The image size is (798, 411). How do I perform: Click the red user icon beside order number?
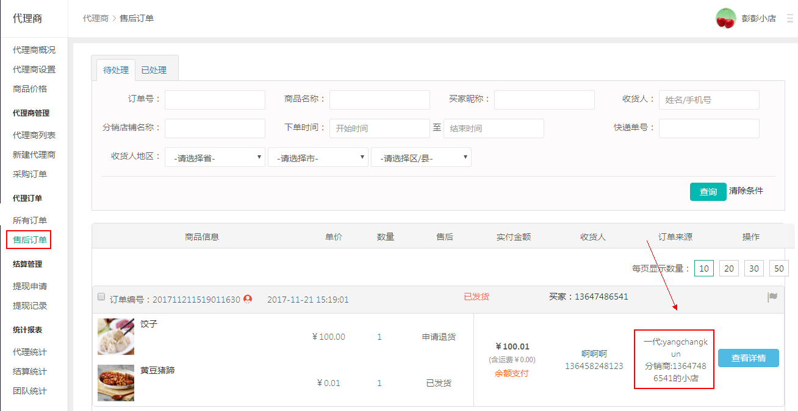pyautogui.click(x=248, y=299)
